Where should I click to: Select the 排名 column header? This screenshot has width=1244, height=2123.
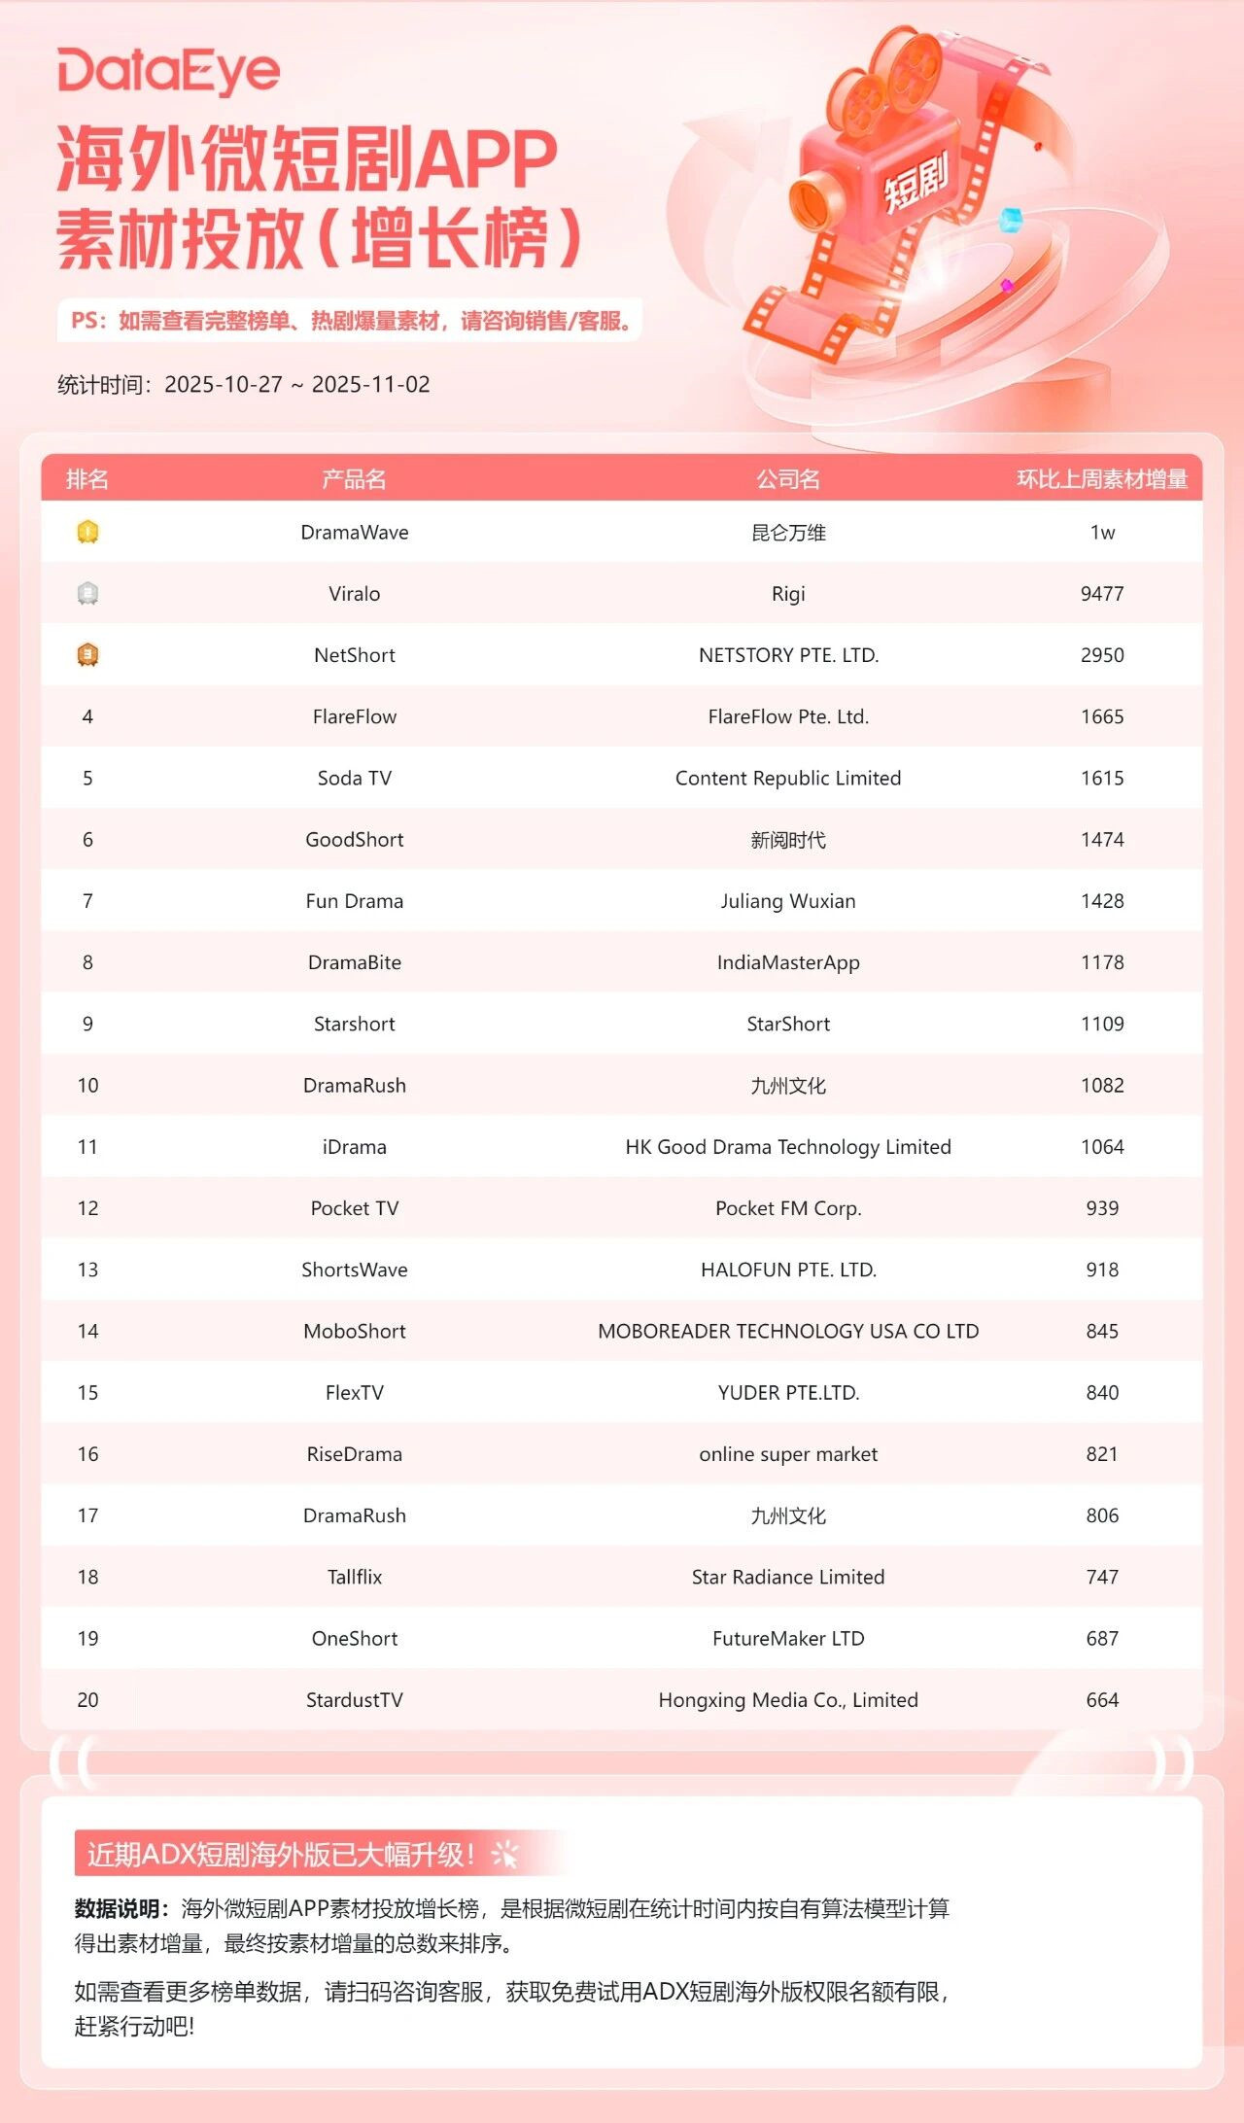tap(87, 479)
